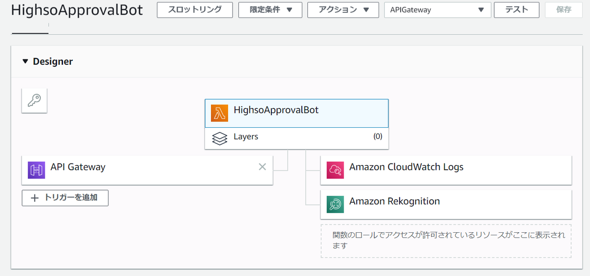590x276 pixels.
Task: Open the アクション dropdown menu
Action: pyautogui.click(x=343, y=10)
